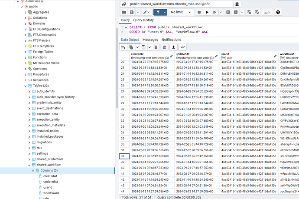This screenshot has width=299, height=199.
Task: Click the tree panel vertical scrollbar
Action: (x=117, y=68)
